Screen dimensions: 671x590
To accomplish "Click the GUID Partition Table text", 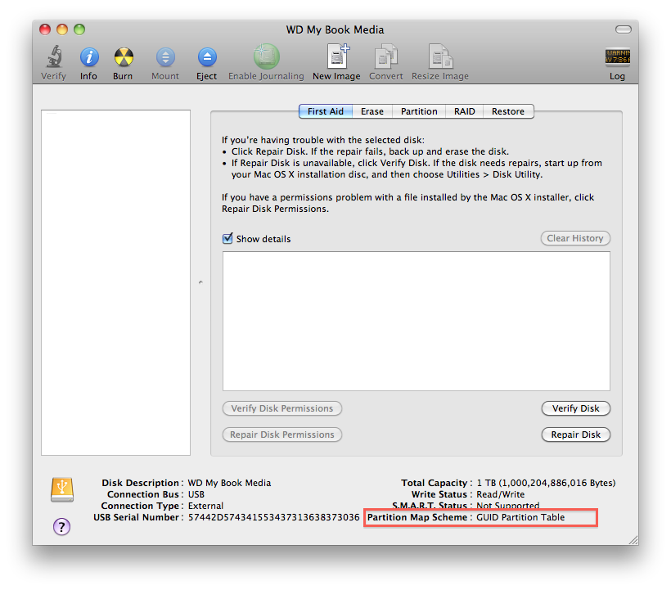I will pyautogui.click(x=520, y=517).
